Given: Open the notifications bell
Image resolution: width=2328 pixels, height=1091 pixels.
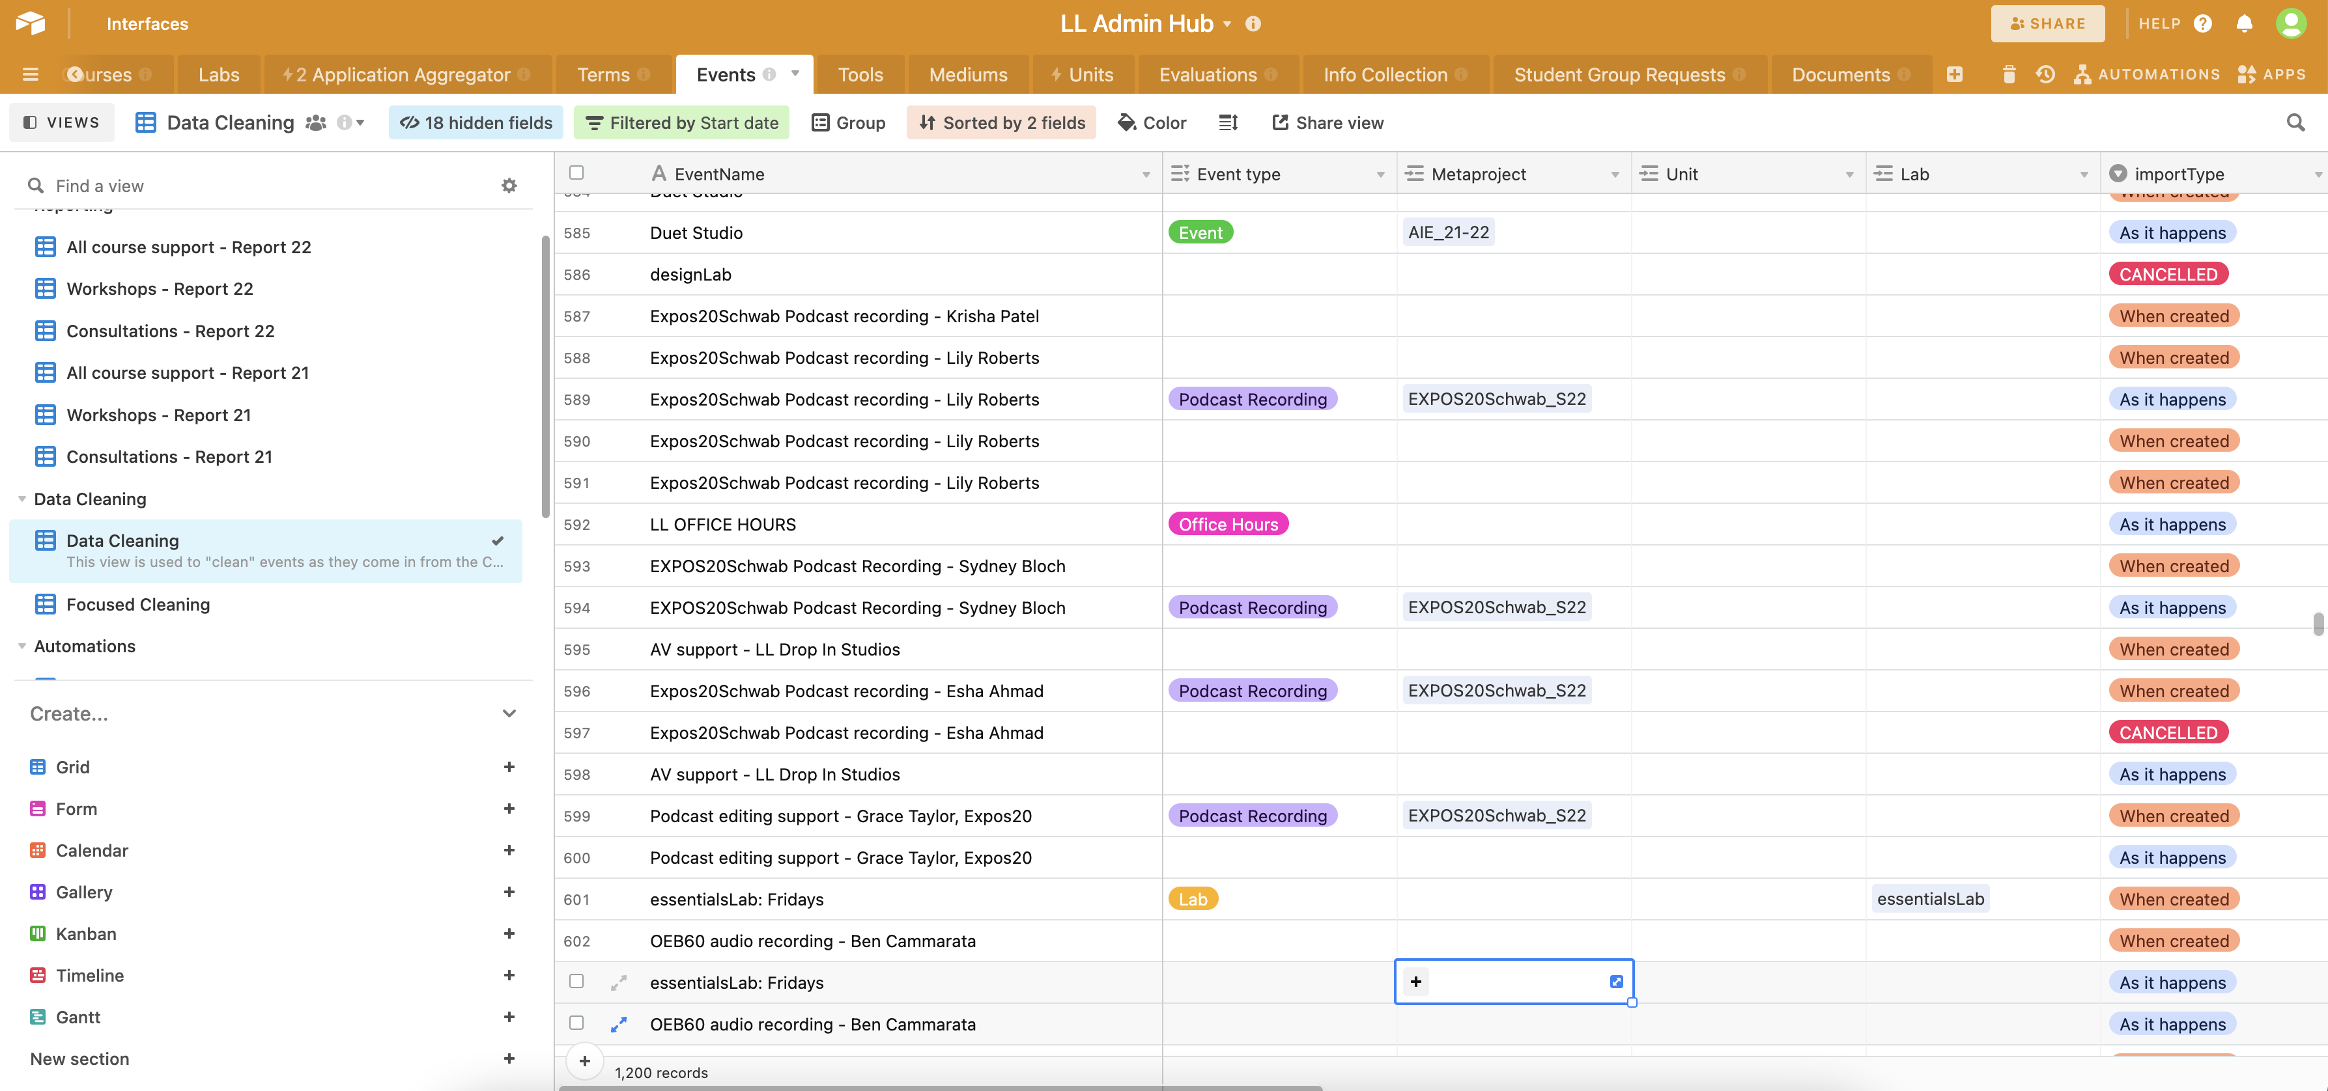Looking at the screenshot, I should click(x=2243, y=23).
